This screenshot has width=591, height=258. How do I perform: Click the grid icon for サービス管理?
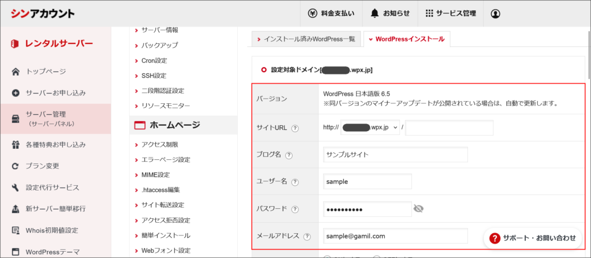pos(429,14)
